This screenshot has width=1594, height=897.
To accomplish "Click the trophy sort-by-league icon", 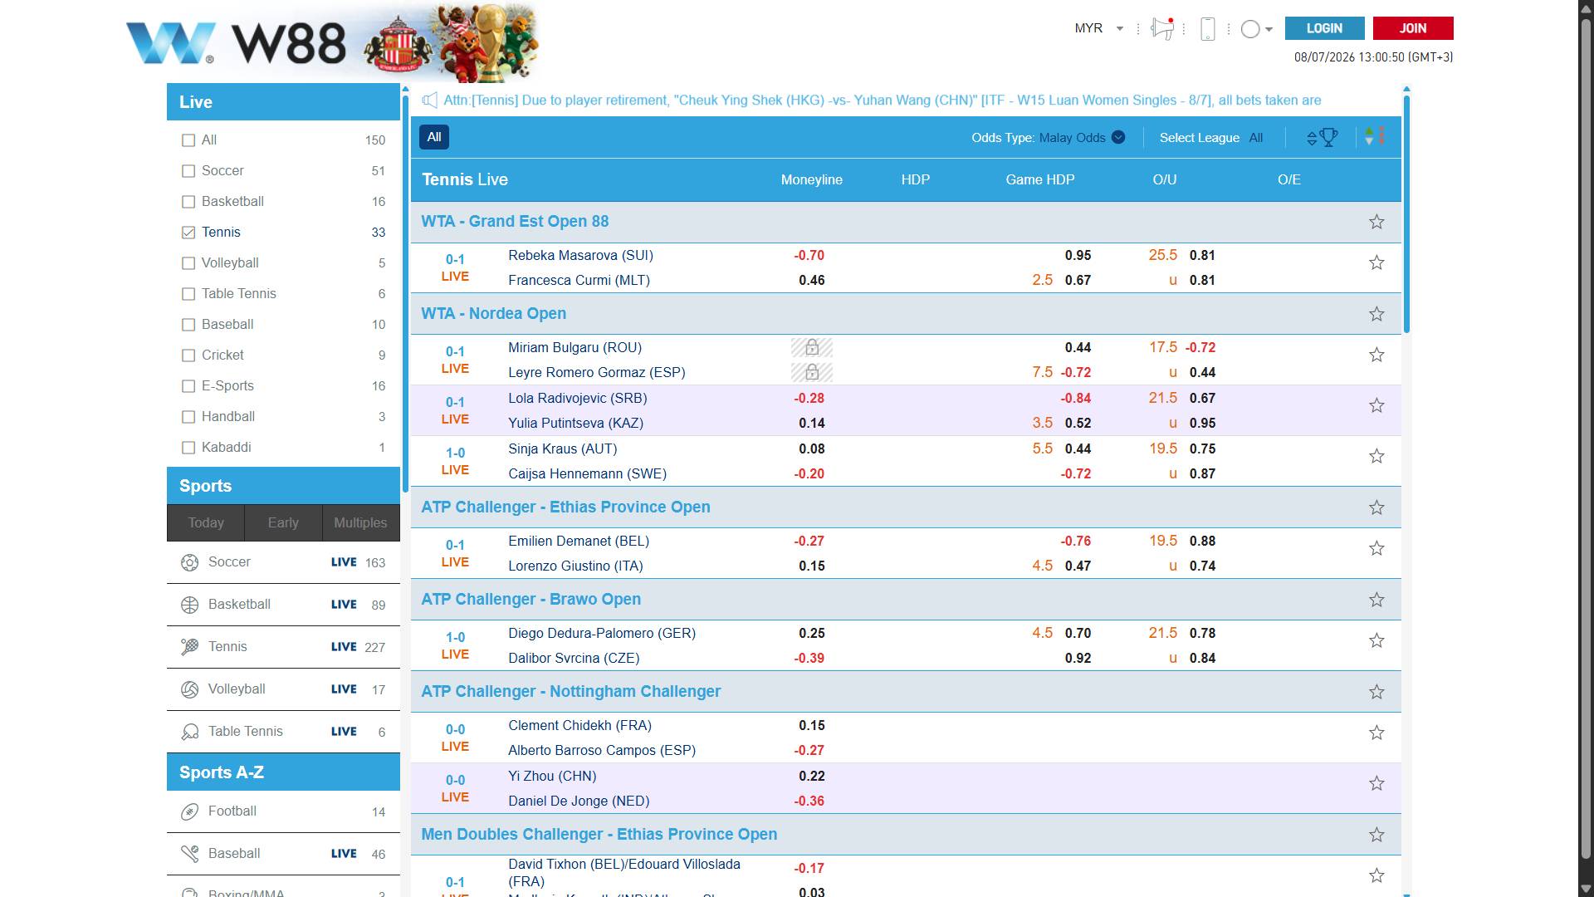I will (x=1322, y=138).
